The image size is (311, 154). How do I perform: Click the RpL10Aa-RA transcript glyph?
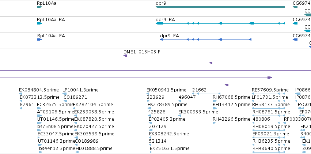pos(39,23)
